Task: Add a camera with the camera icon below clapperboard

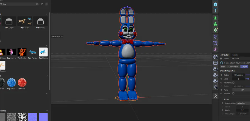Action: [215, 69]
